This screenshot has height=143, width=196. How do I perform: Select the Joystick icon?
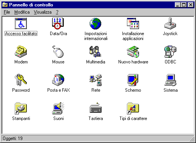pyautogui.click(x=170, y=23)
